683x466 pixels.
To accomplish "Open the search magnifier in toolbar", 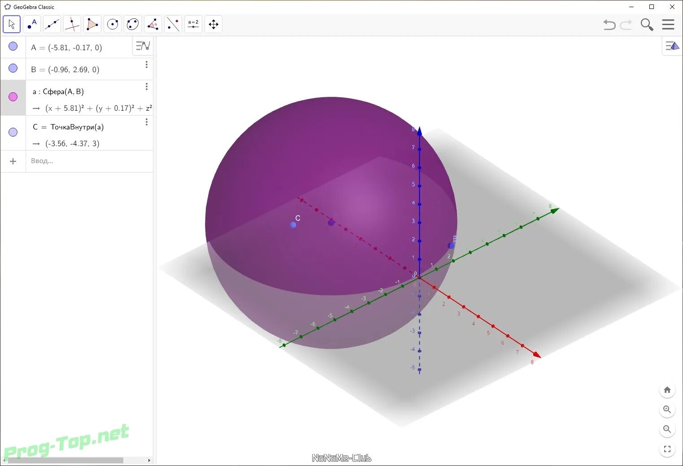I will click(647, 25).
